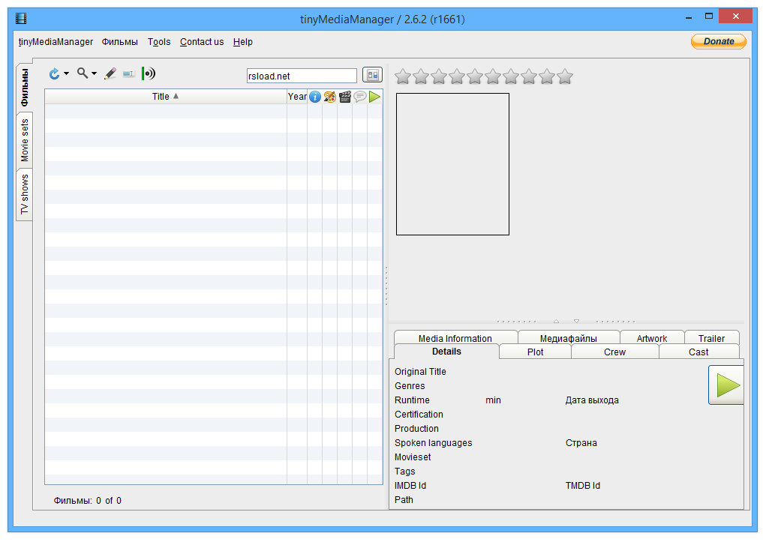Click the 'Production' label
Screen dimensions: 763x542
[416, 428]
